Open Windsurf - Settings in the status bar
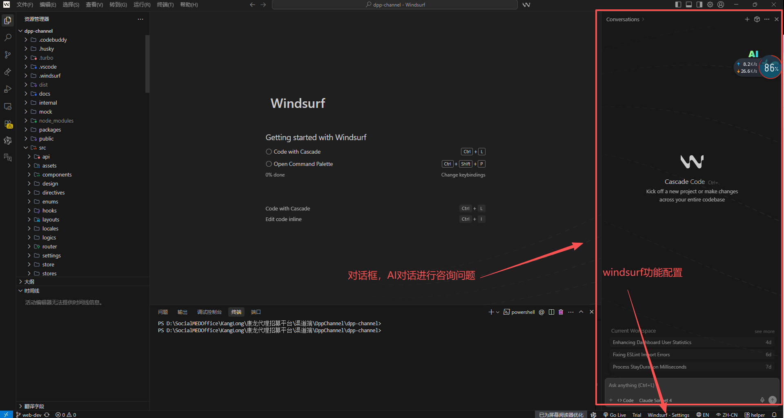784x418 pixels. coord(668,415)
